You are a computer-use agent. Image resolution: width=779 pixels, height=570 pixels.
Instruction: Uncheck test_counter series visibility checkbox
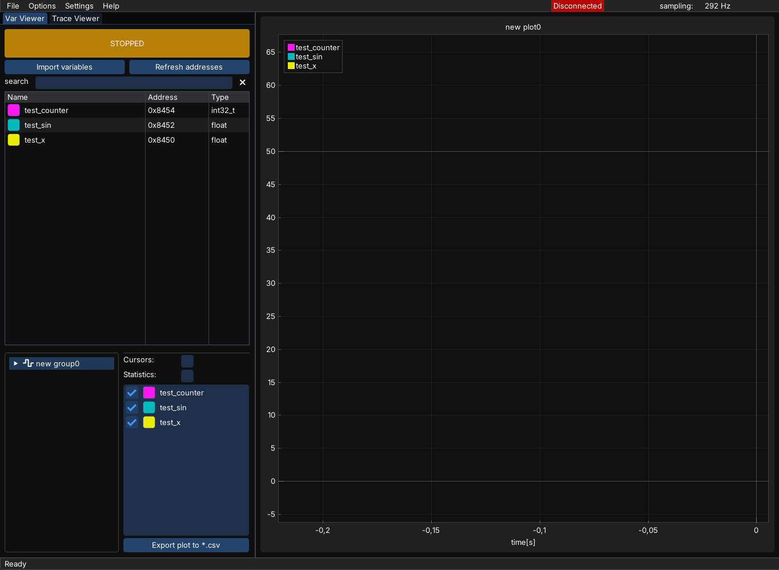pos(132,393)
